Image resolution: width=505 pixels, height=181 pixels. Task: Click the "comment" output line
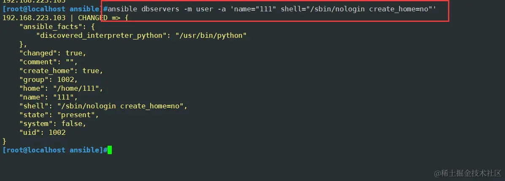(x=46, y=62)
